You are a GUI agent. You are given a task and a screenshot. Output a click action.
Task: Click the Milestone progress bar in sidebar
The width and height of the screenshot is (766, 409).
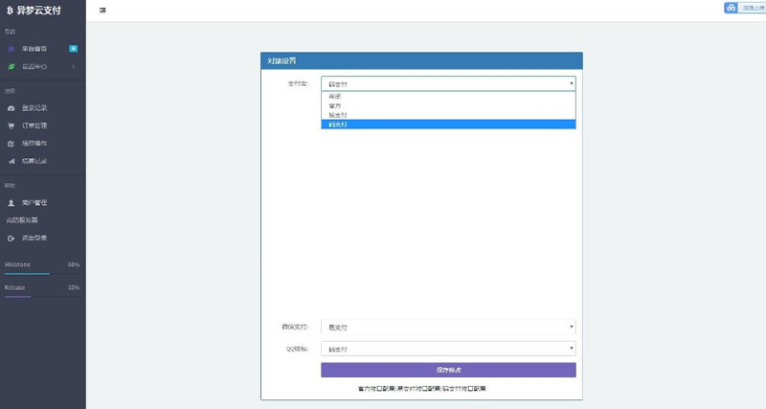click(42, 274)
